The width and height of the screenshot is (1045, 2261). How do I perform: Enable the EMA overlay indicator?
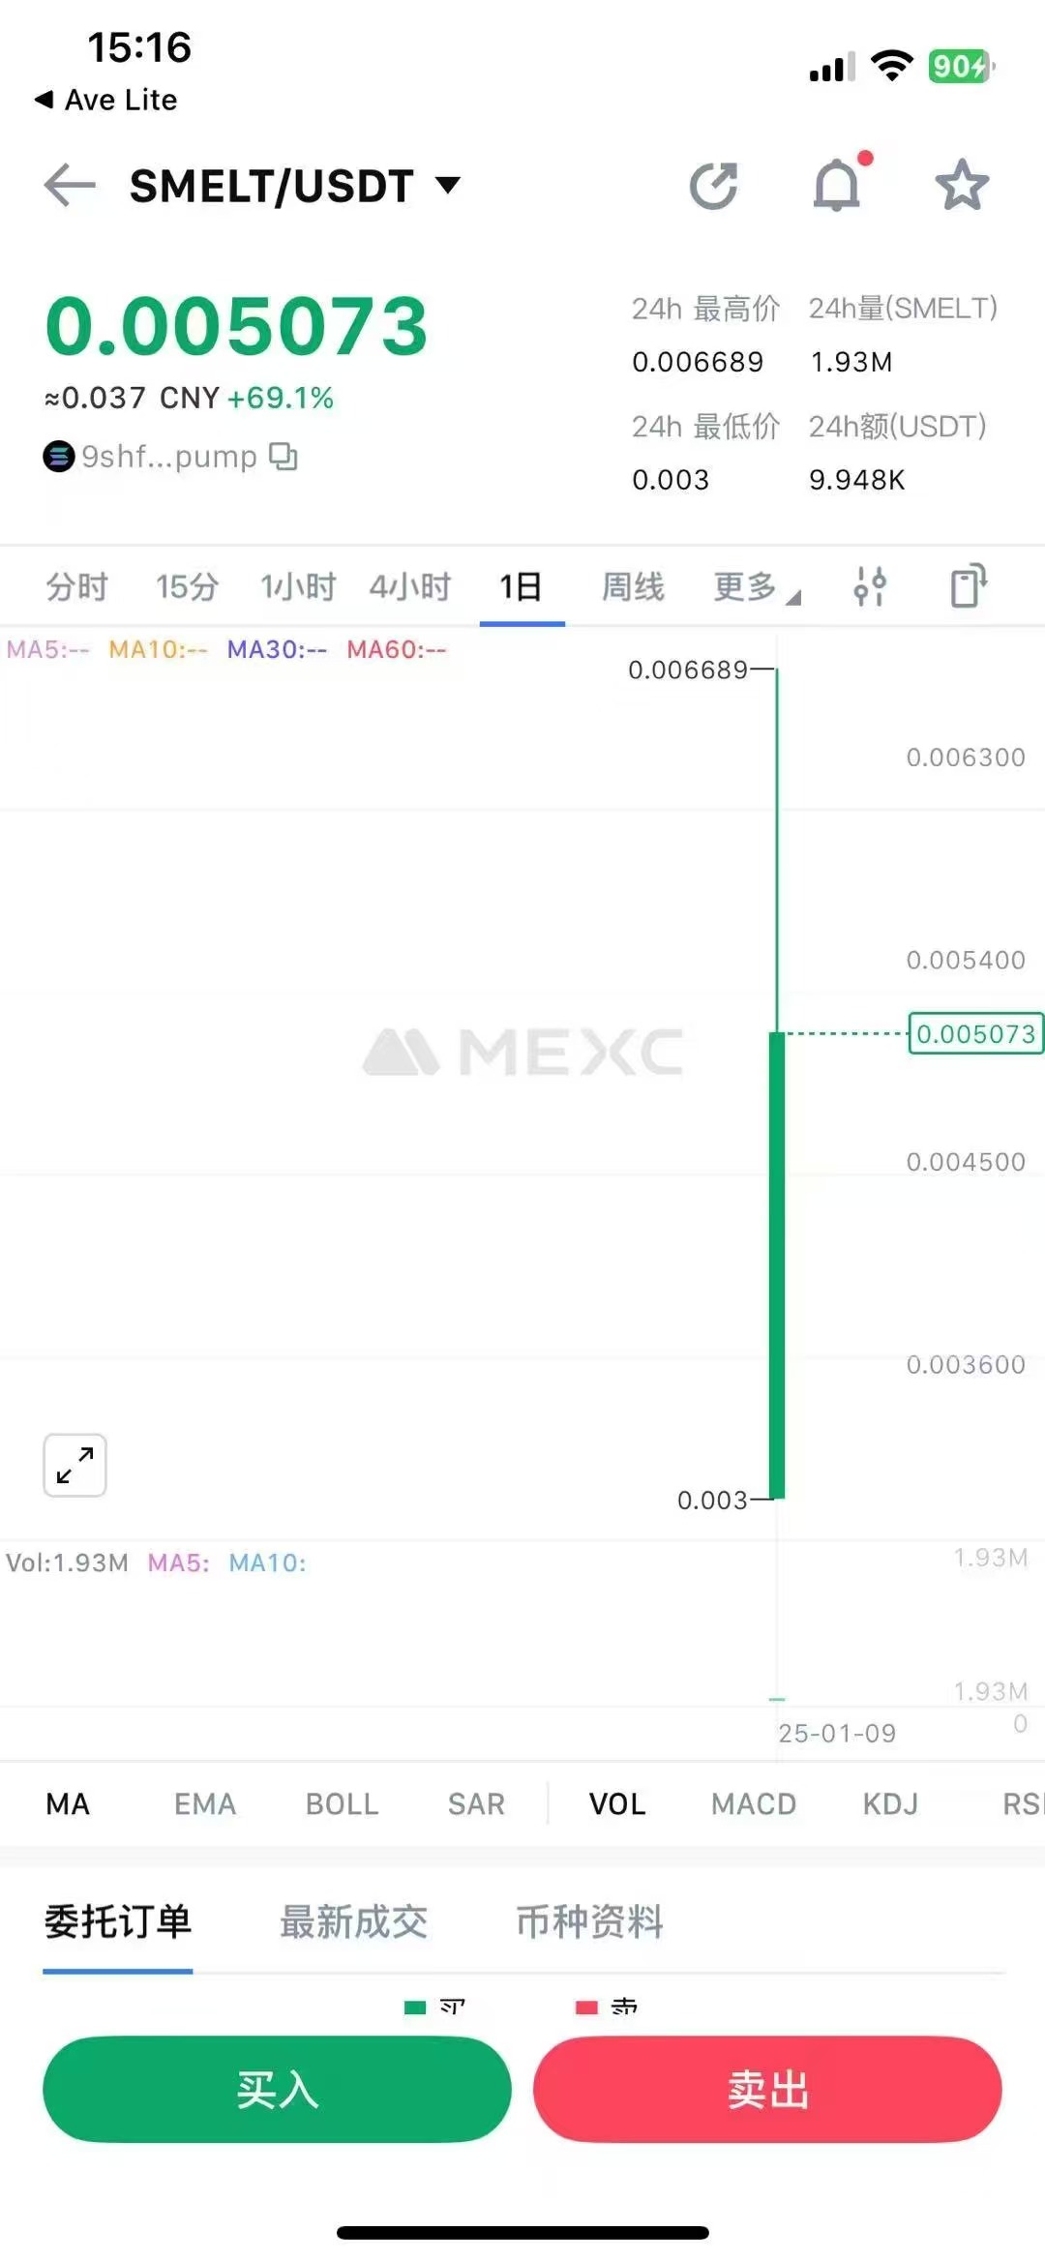(204, 1803)
